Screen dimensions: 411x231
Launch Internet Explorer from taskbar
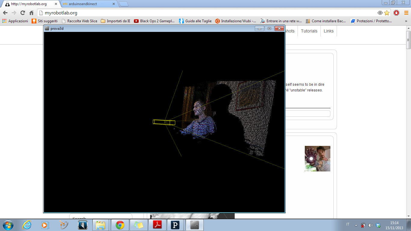27,225
